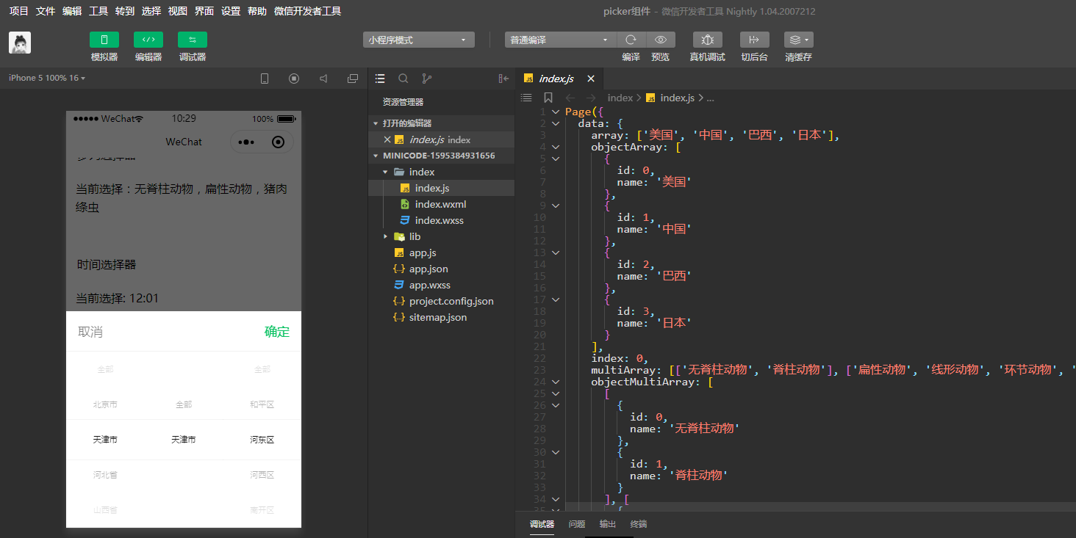The image size is (1076, 538).
Task: Click the detach simulator window icon
Action: pyautogui.click(x=353, y=79)
